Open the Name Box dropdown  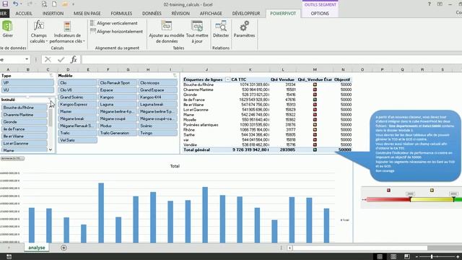point(27,59)
